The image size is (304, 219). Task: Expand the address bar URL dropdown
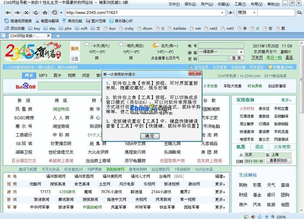222,13
